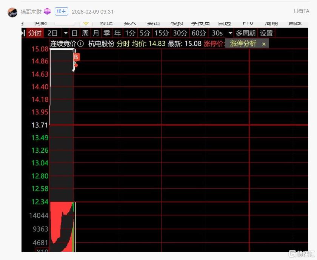
Task: Click the 13.71 previous-close price label
Action: 40,125
